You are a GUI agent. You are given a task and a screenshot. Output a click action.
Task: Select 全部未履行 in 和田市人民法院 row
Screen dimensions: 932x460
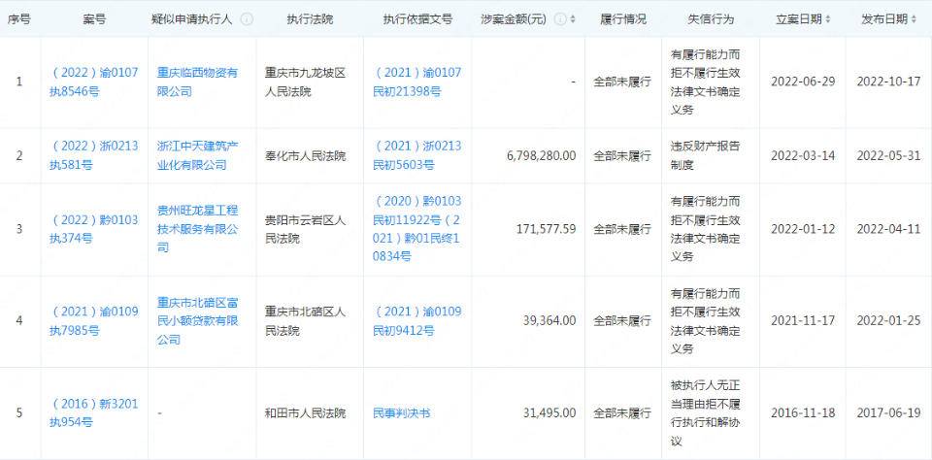point(622,413)
